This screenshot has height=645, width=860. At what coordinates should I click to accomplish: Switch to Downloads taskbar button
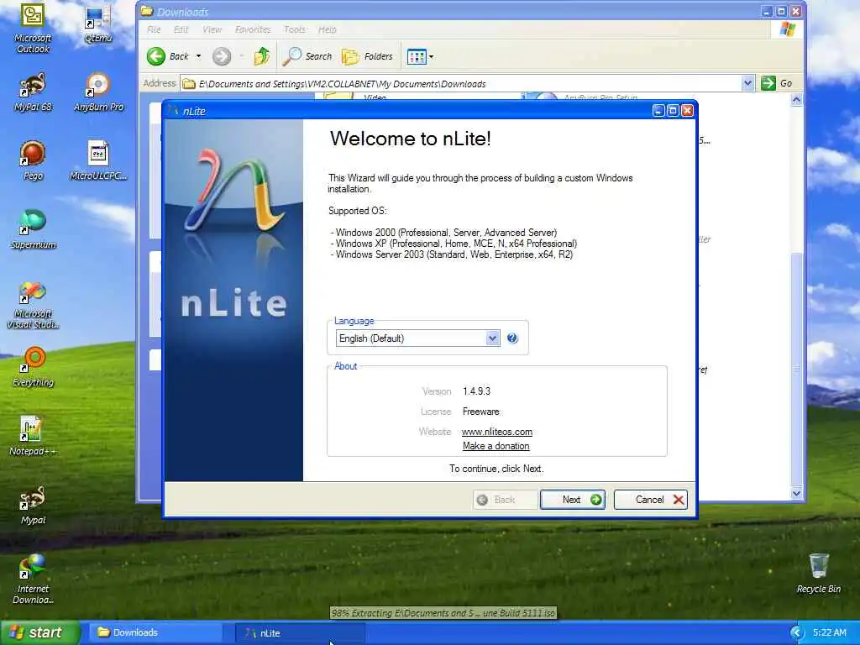coord(155,632)
